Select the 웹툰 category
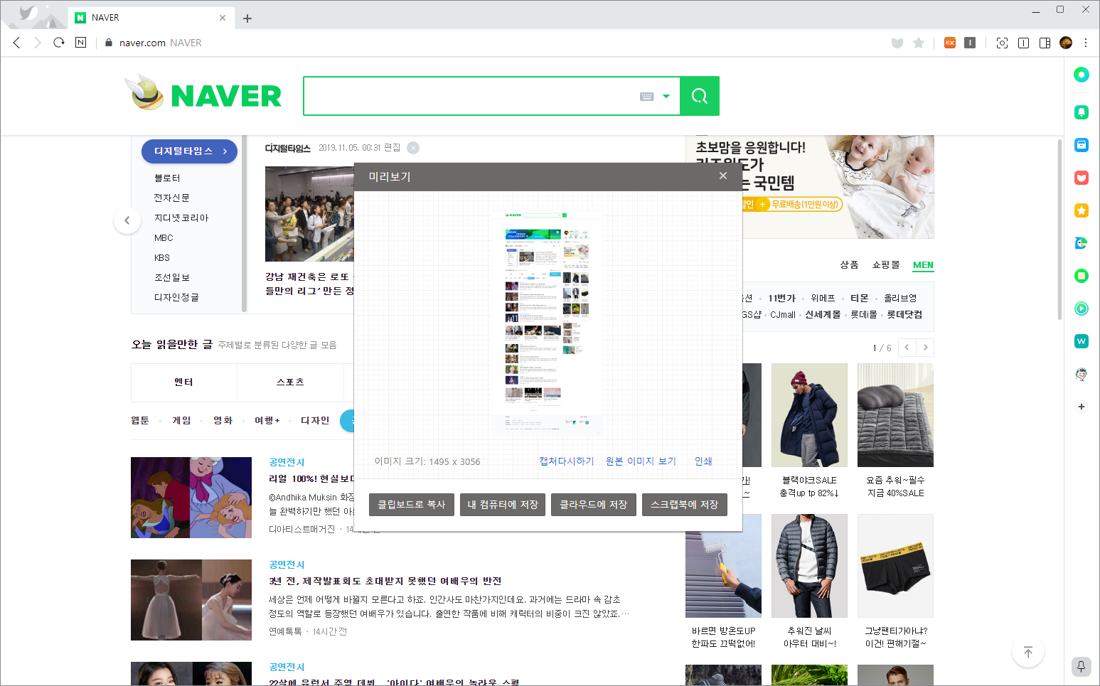 click(x=140, y=420)
